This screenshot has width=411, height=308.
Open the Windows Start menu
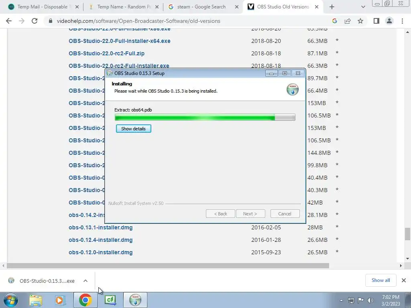(10, 300)
